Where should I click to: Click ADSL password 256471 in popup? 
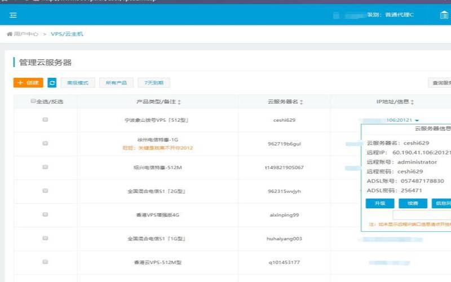click(412, 191)
